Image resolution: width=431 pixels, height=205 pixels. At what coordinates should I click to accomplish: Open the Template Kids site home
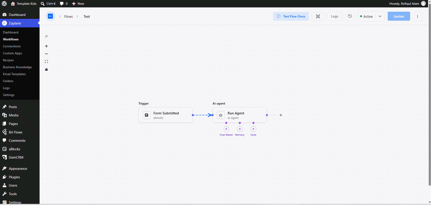pyautogui.click(x=24, y=3)
